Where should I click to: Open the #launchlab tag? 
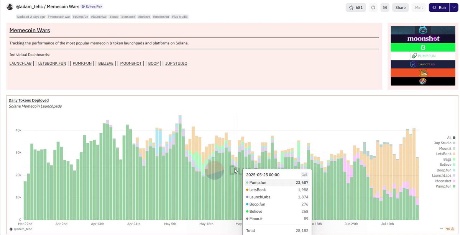click(x=99, y=17)
